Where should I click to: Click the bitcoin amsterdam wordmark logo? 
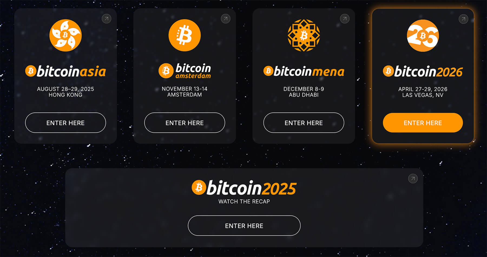[185, 71]
